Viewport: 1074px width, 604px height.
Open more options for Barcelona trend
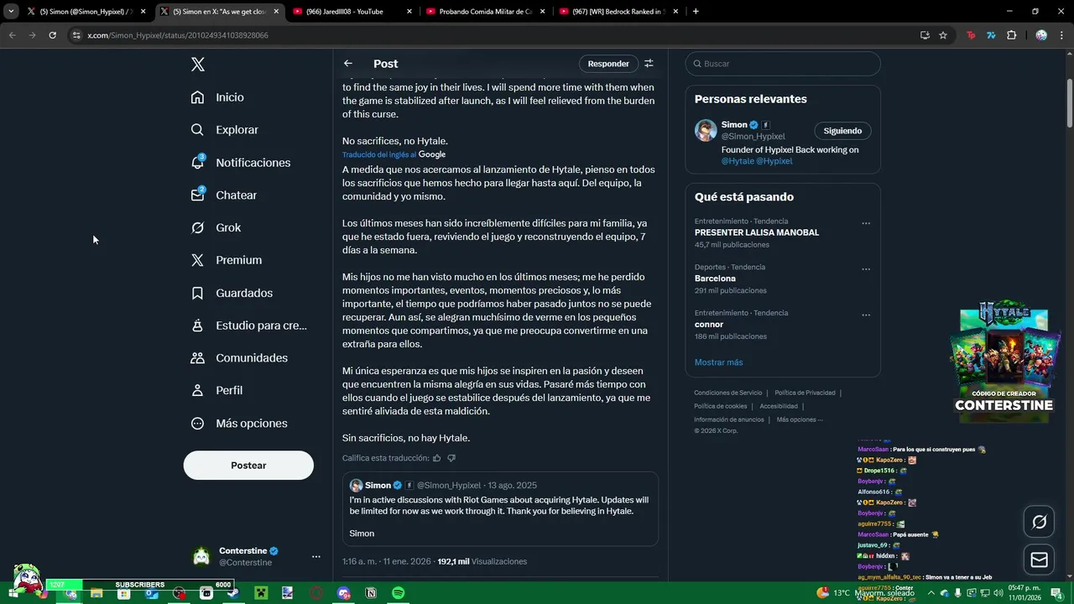coord(866,269)
